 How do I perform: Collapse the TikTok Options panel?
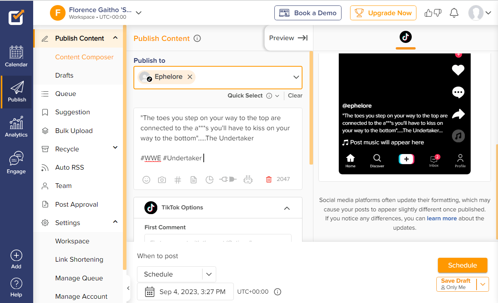(287, 208)
